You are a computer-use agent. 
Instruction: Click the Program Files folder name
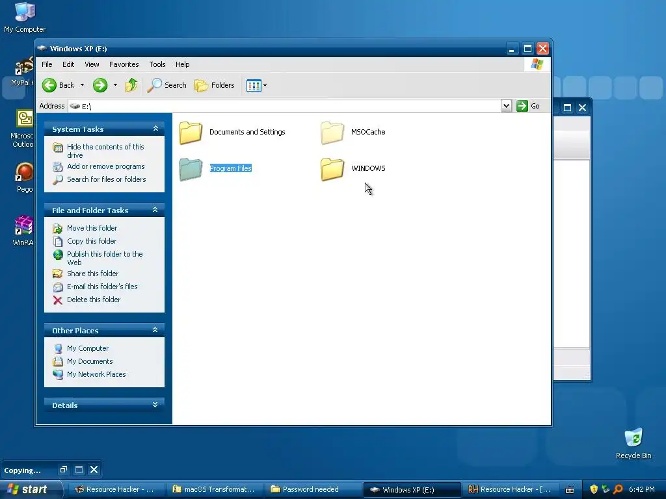(x=231, y=168)
